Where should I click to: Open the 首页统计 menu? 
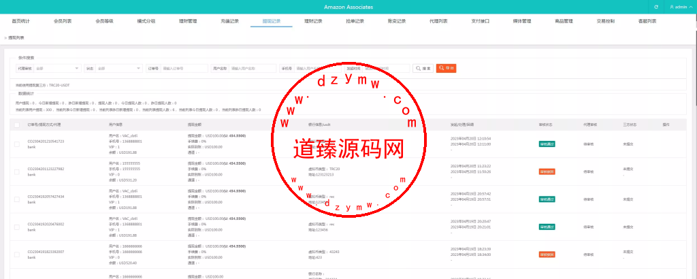click(21, 21)
